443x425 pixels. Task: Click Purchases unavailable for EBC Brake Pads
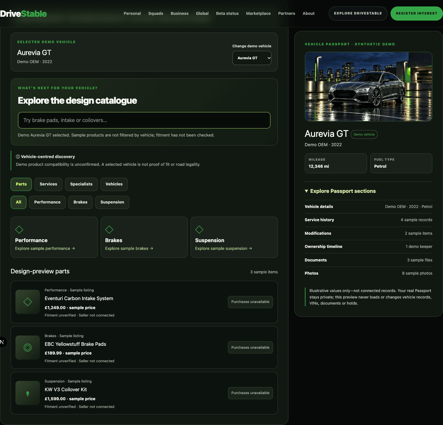click(x=250, y=347)
